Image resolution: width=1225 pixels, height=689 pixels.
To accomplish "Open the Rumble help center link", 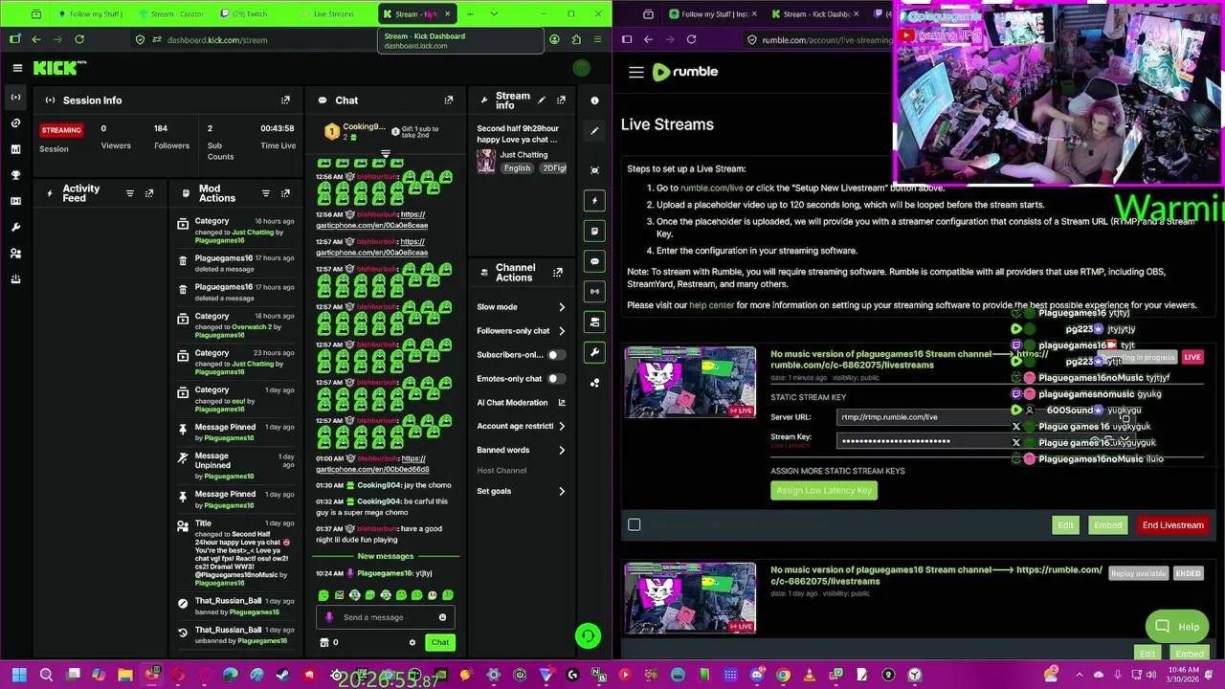I will coord(712,305).
